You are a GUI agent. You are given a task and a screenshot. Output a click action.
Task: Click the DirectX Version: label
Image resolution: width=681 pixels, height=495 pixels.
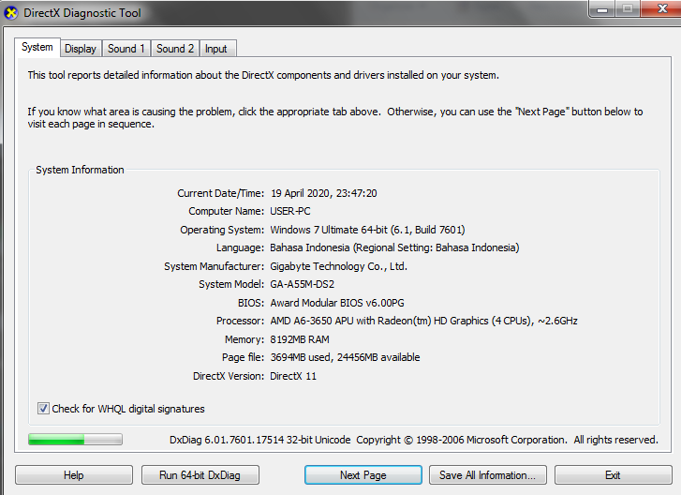tap(229, 376)
